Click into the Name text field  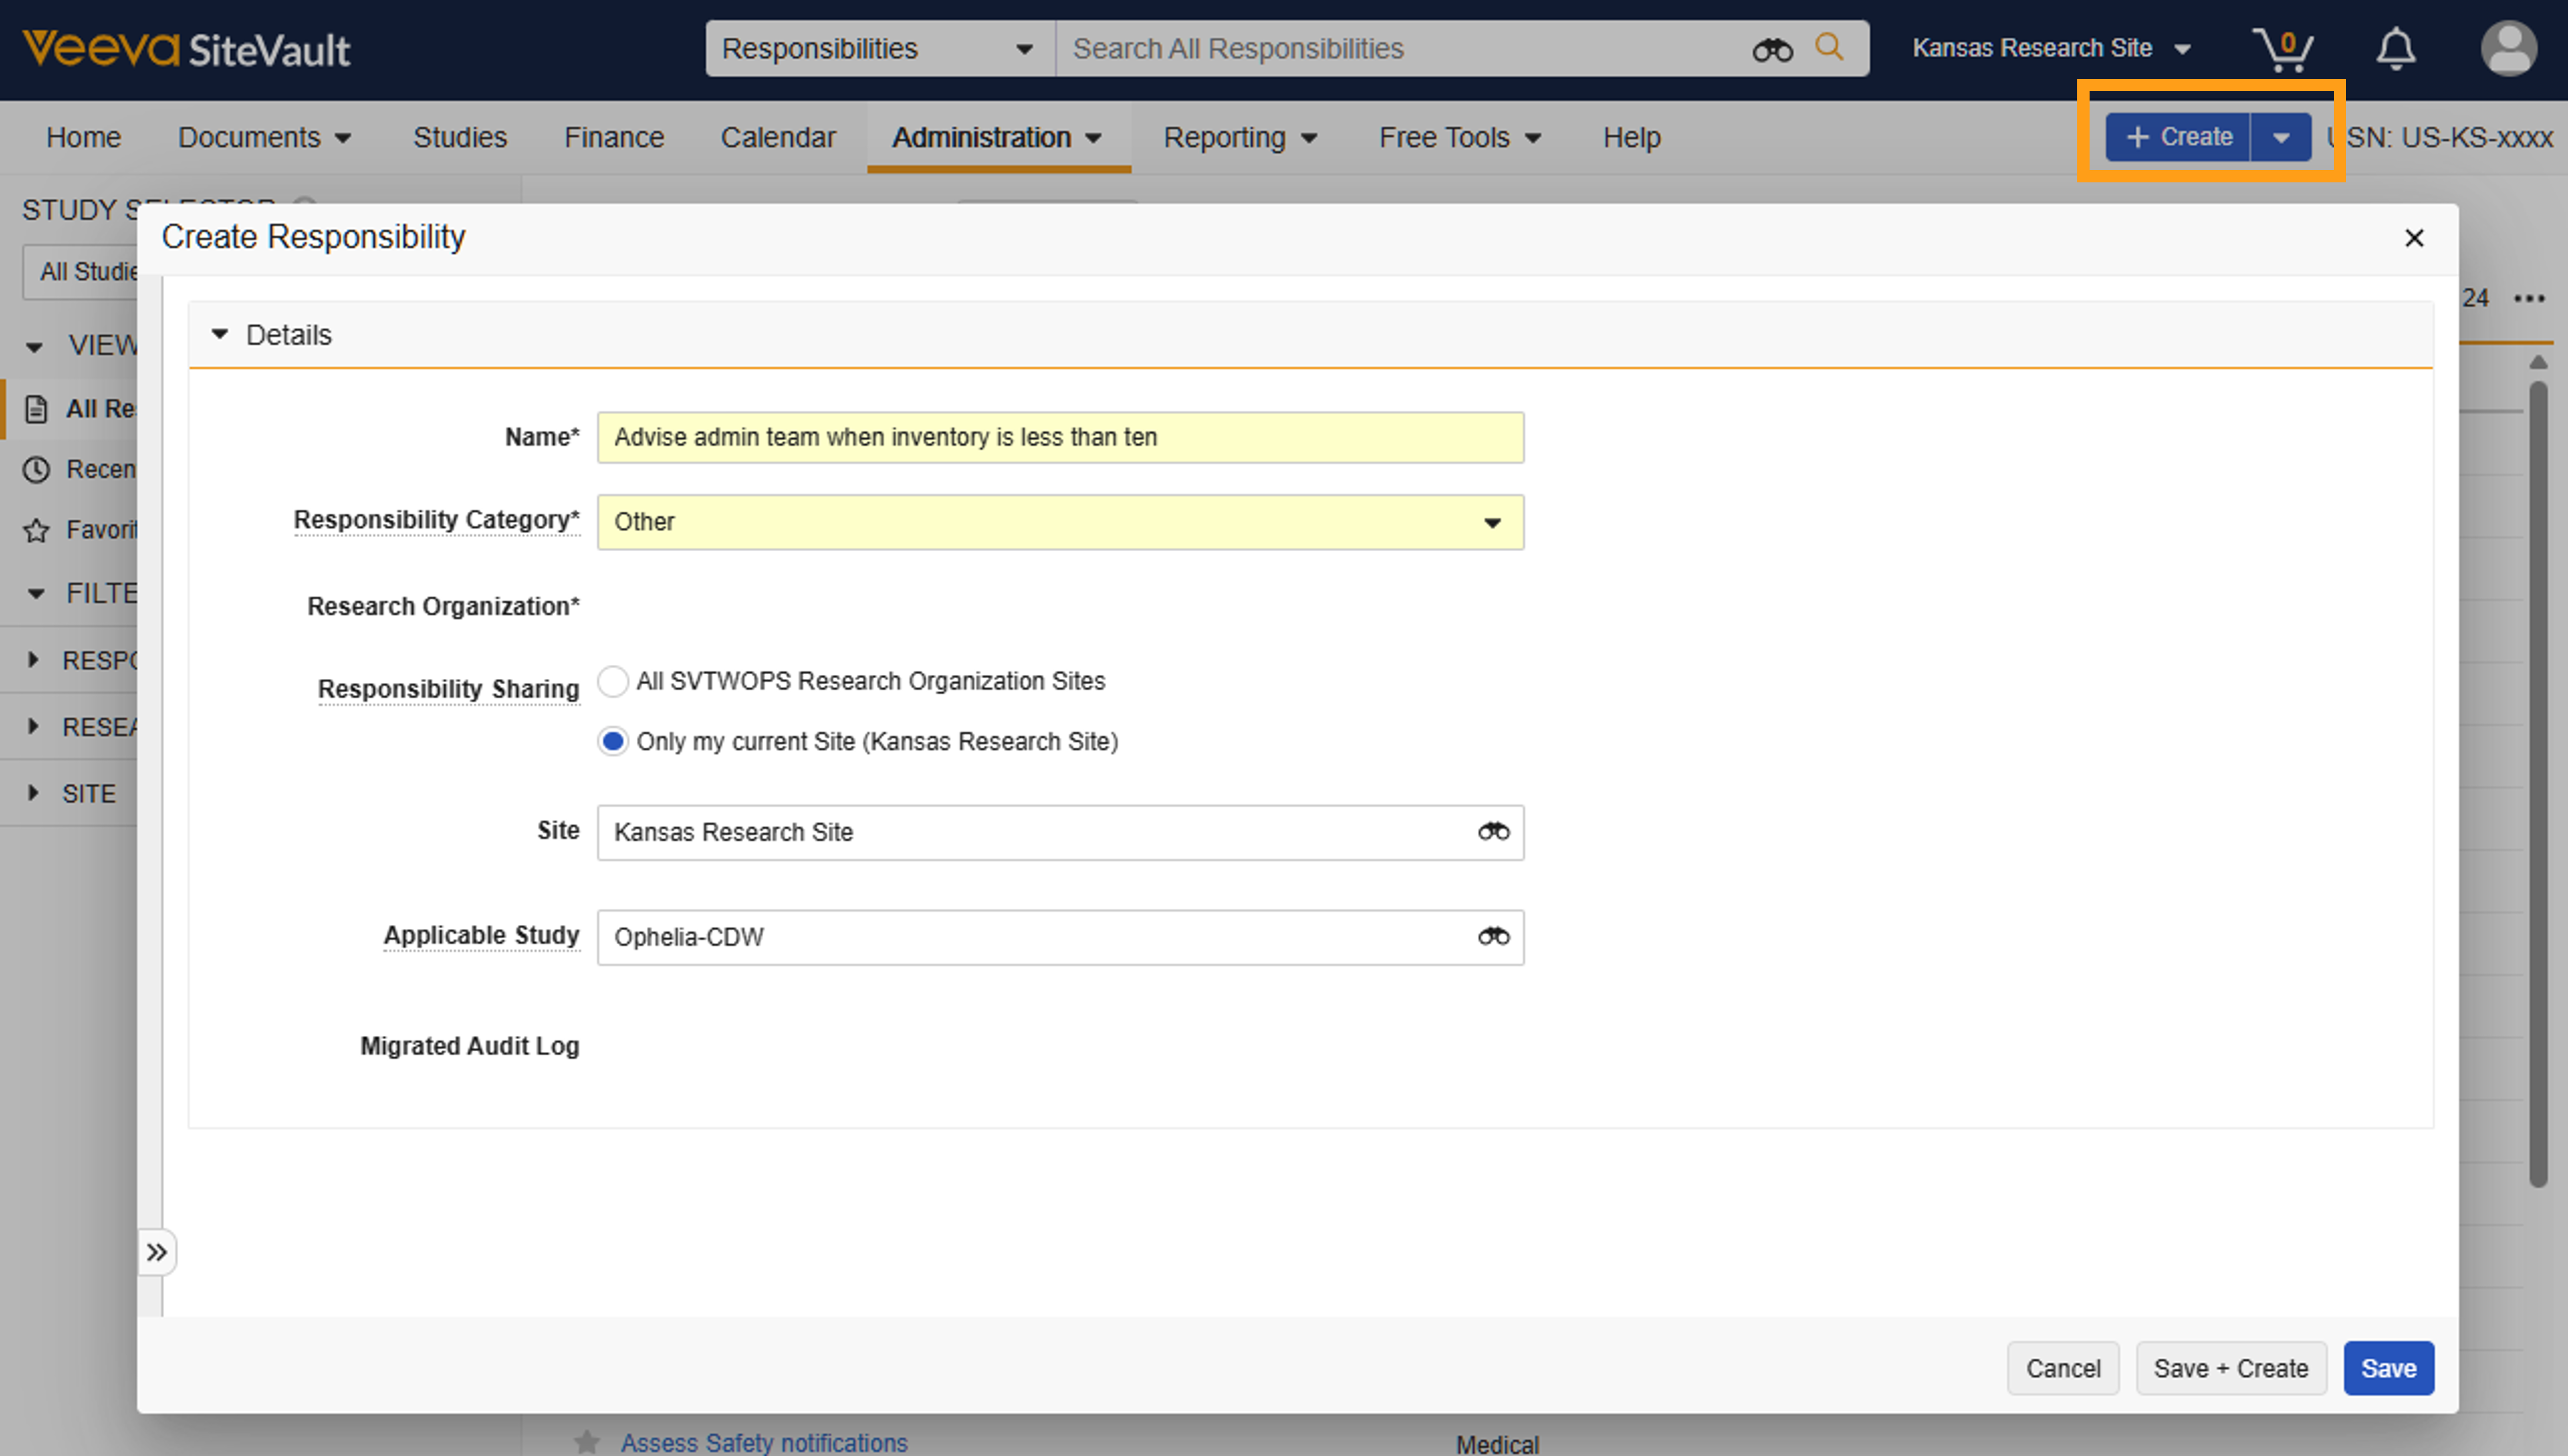(x=1060, y=437)
